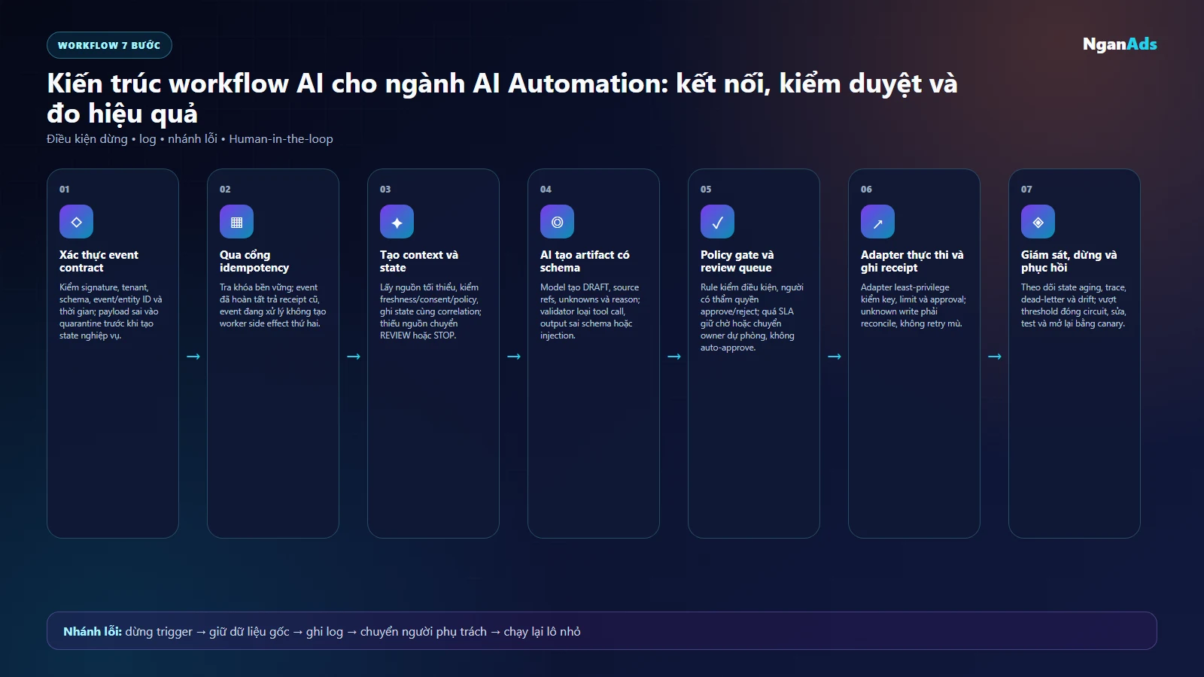Click the concentric circle icon in step 04
The width and height of the screenshot is (1204, 677).
point(557,222)
